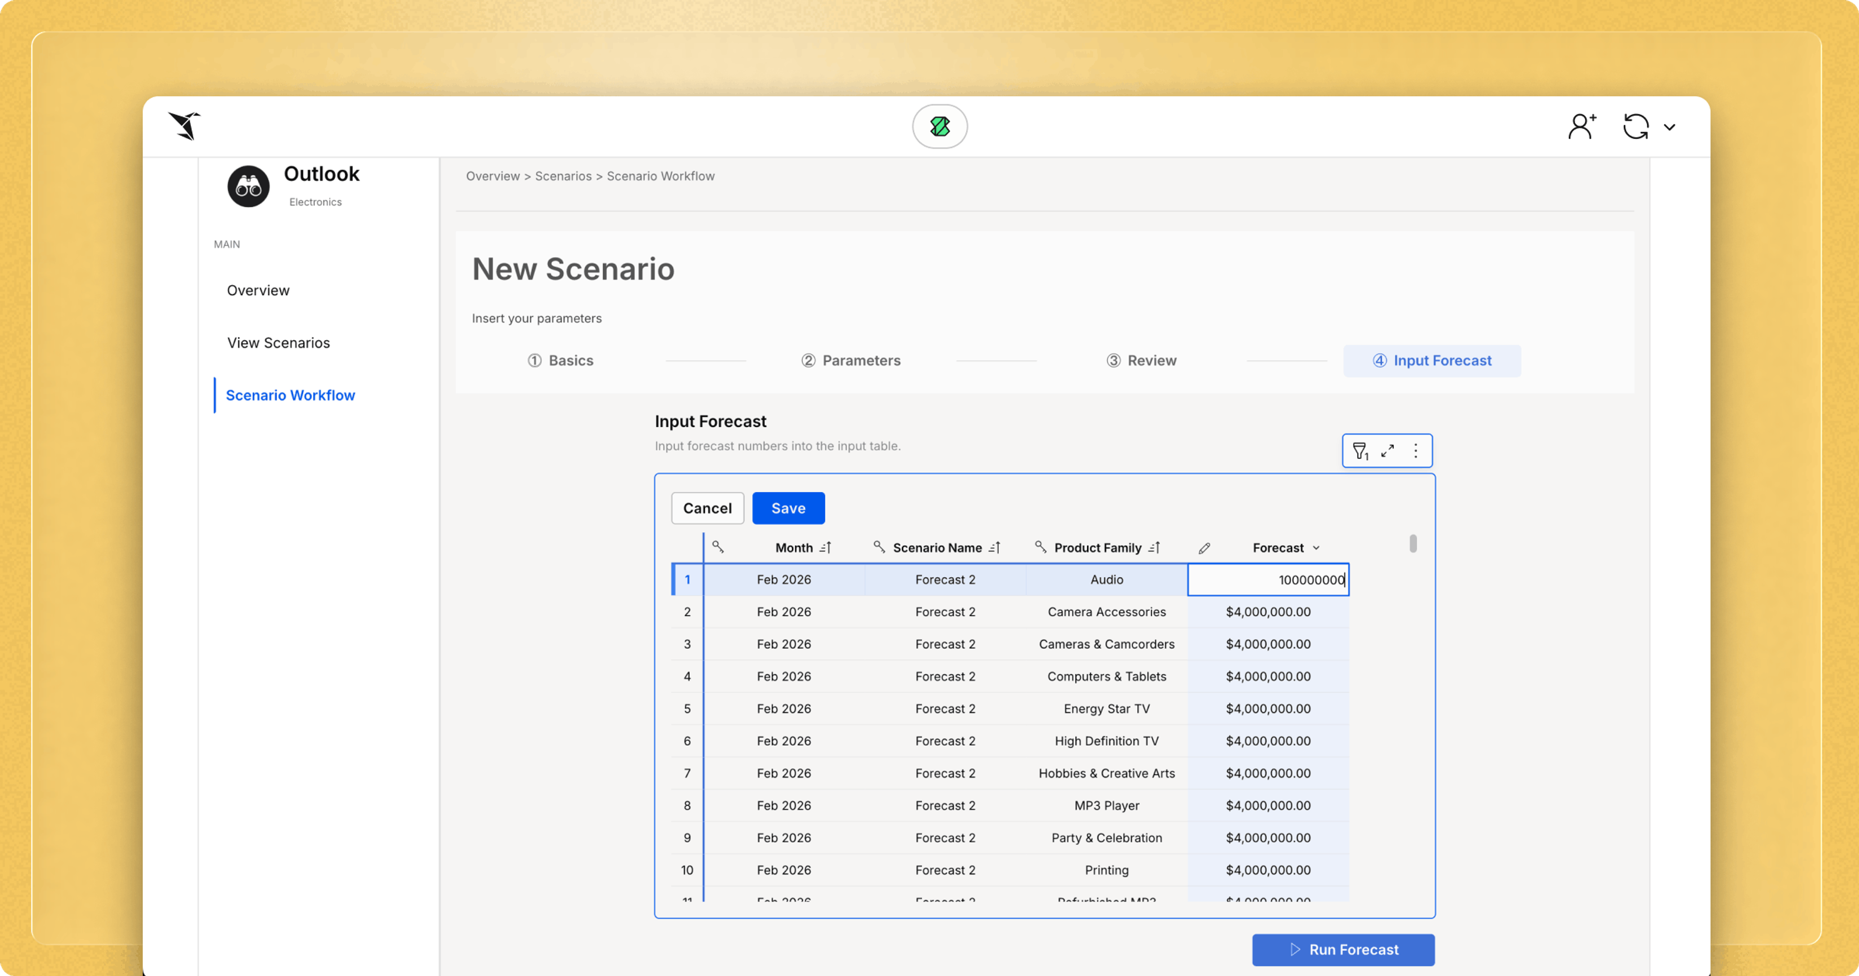Viewport: 1859px width, 976px height.
Task: Click Camera Accessories forecast value
Action: point(1268,612)
